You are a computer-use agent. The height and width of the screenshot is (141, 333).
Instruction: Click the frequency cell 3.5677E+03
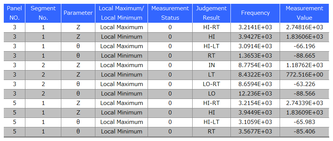(x=255, y=132)
